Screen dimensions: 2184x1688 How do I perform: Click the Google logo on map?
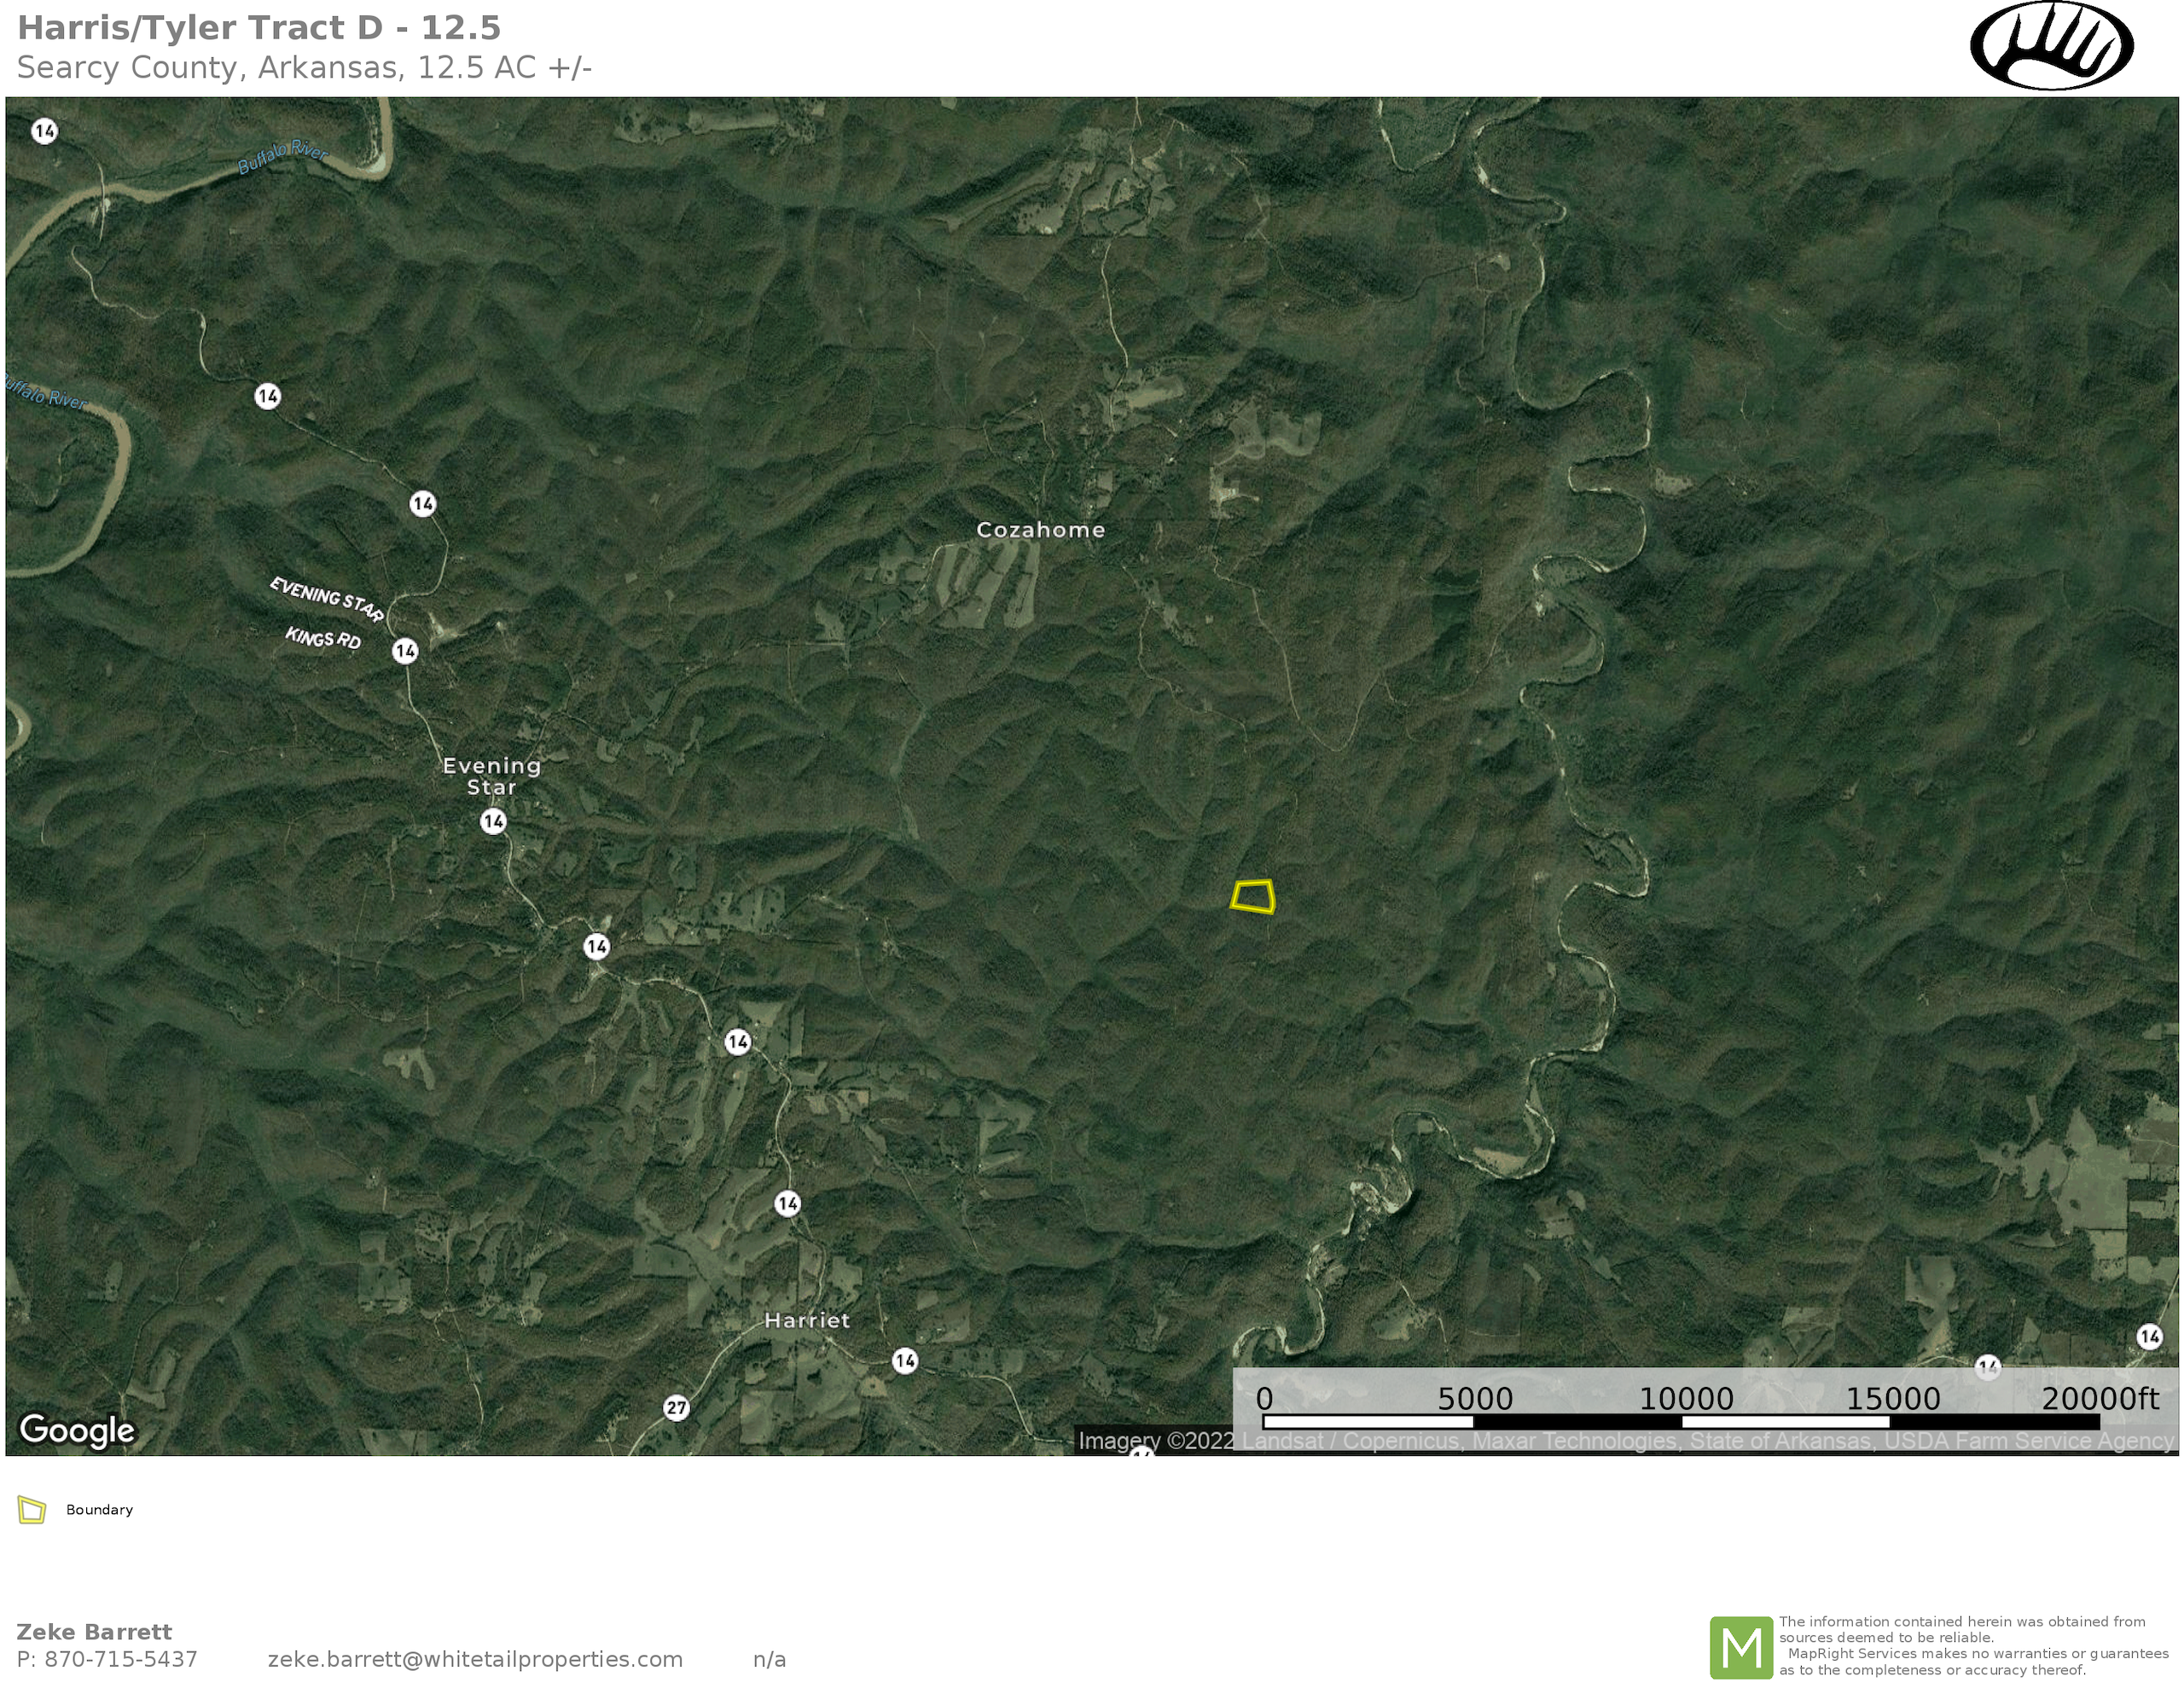pyautogui.click(x=77, y=1430)
